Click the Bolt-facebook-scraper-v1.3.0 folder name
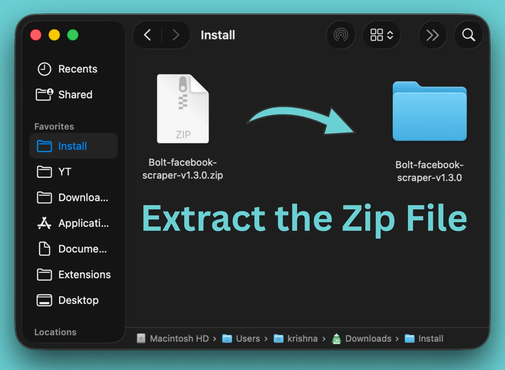The height and width of the screenshot is (370, 505). pos(429,171)
